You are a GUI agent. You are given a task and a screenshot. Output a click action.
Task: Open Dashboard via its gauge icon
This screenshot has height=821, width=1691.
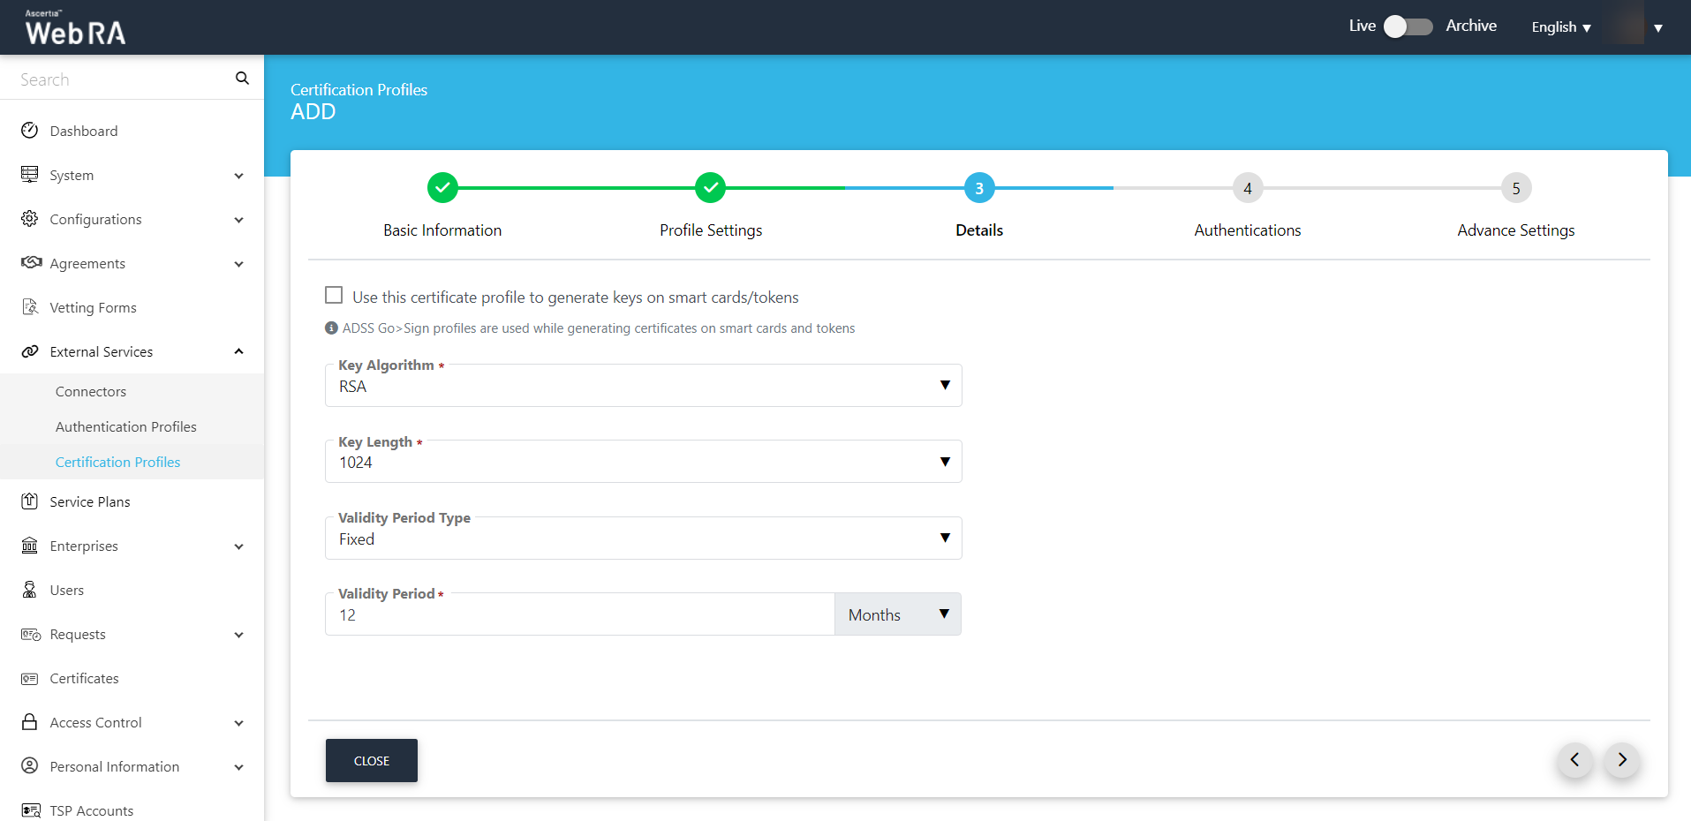30,131
